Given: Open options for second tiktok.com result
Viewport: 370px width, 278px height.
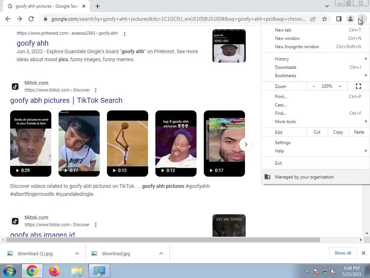Looking at the screenshot, I should 95,225.
